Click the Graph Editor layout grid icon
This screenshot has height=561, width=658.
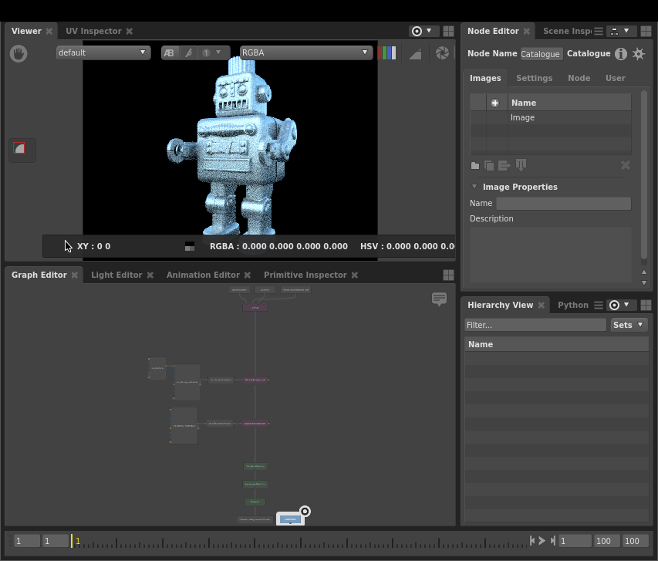click(448, 275)
